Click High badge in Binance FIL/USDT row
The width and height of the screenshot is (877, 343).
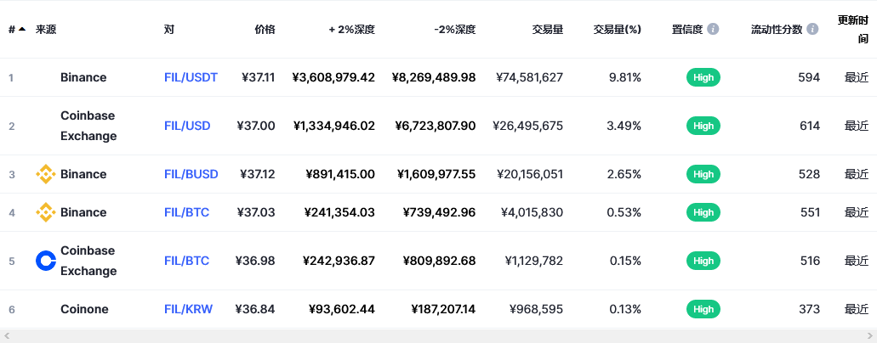coord(703,77)
